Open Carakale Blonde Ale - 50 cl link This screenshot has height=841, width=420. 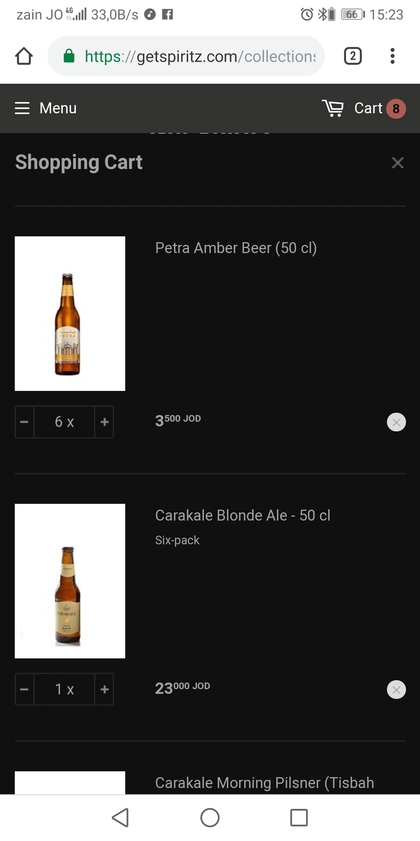[x=243, y=516]
